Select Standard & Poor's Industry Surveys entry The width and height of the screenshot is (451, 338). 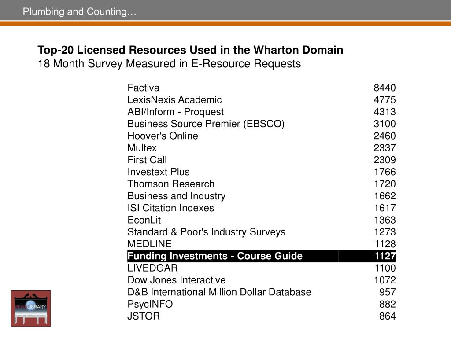coord(206,232)
